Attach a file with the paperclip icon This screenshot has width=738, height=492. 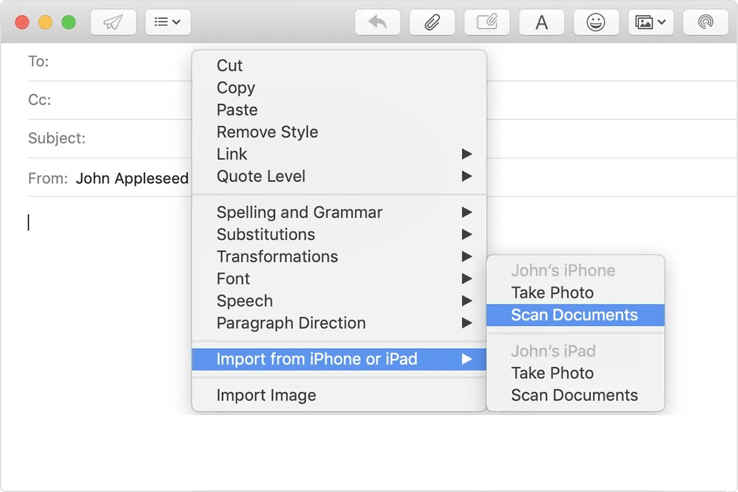pos(432,23)
